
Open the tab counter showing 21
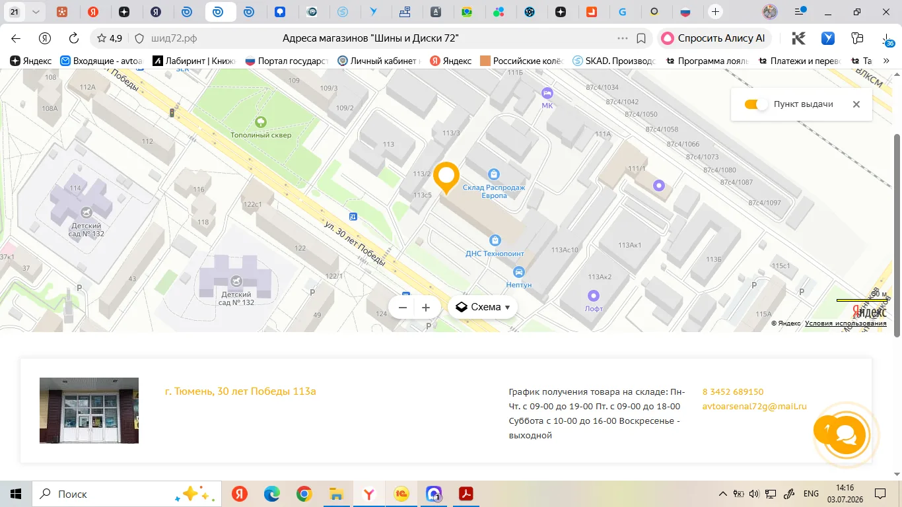pos(15,12)
